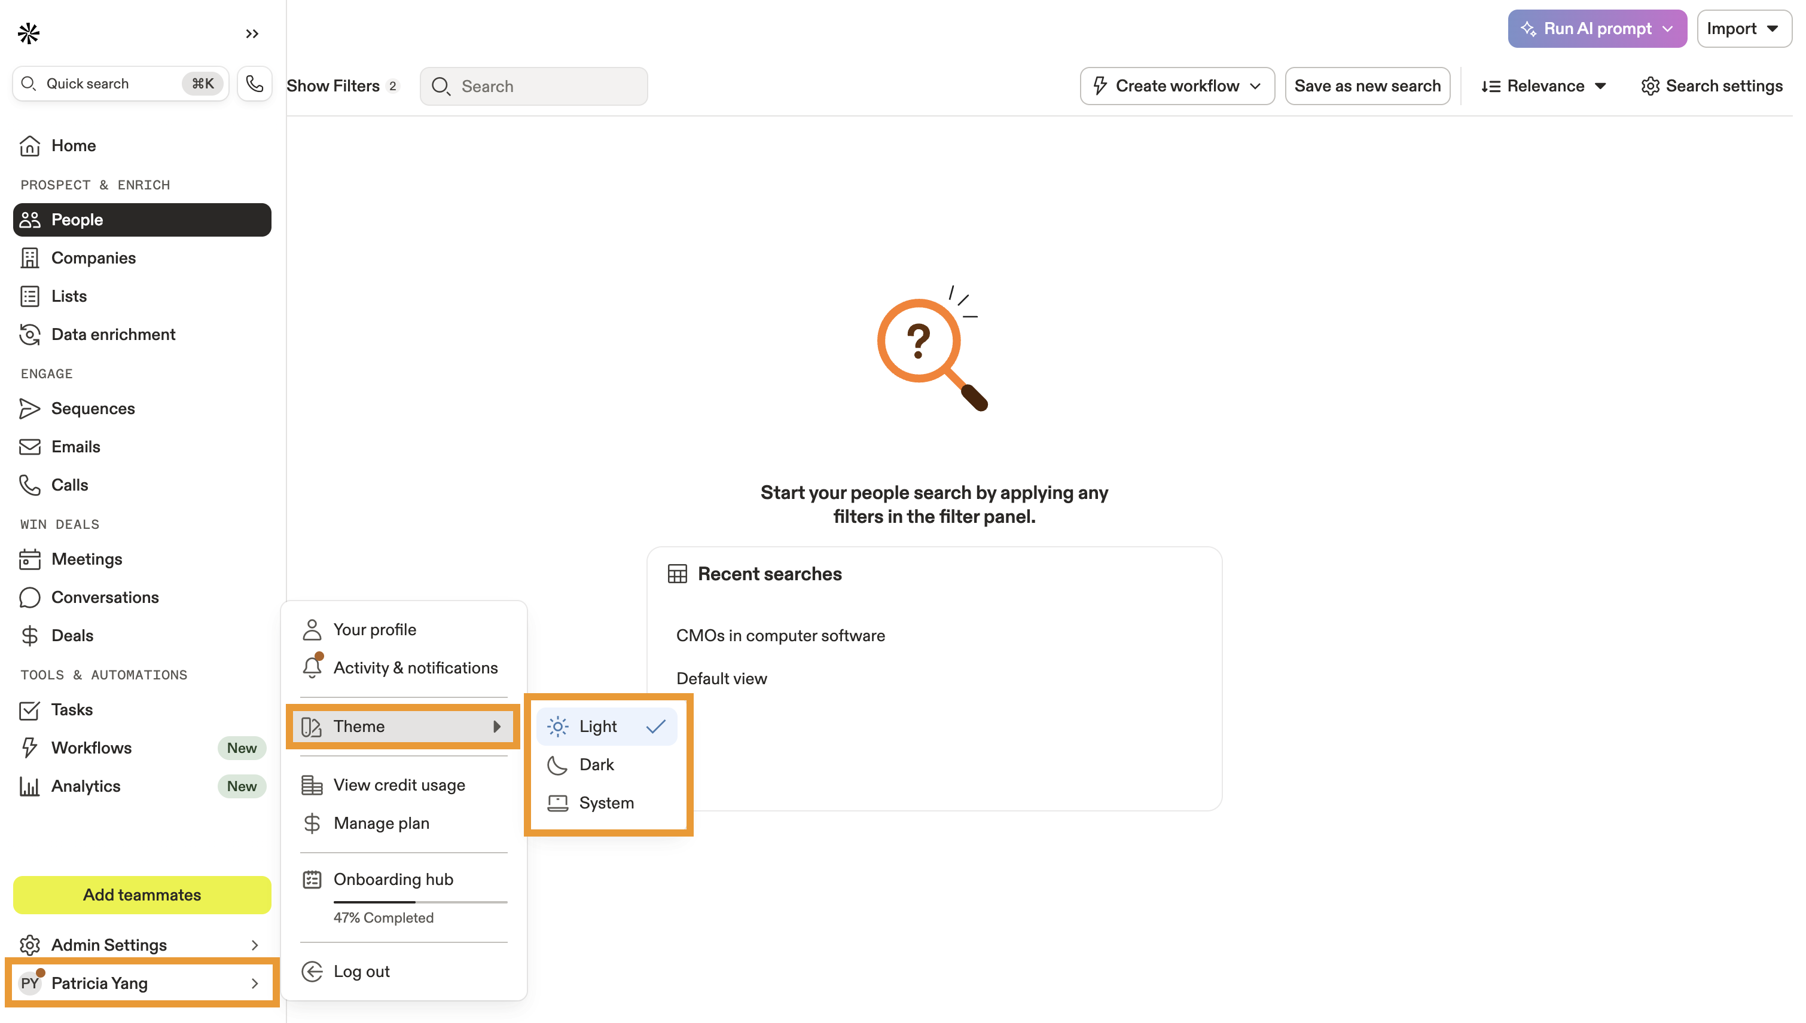1806x1023 pixels.
Task: Open Activity & notifications bell
Action: [x=415, y=667]
